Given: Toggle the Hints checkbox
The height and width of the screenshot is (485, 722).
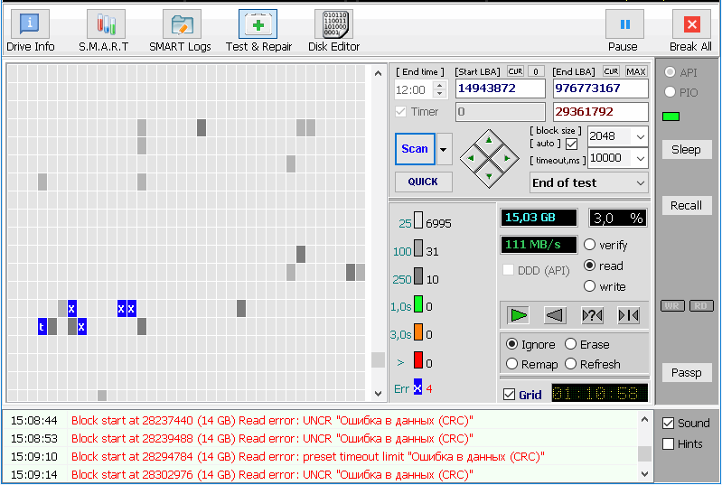Looking at the screenshot, I should [x=668, y=444].
